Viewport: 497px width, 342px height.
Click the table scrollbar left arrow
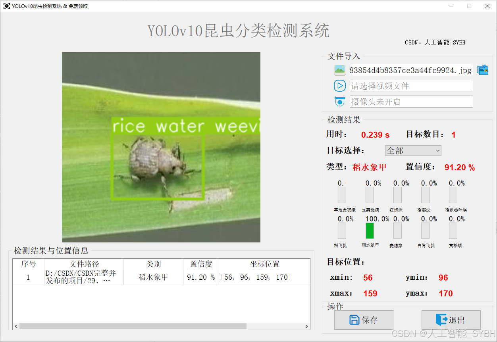[16, 327]
